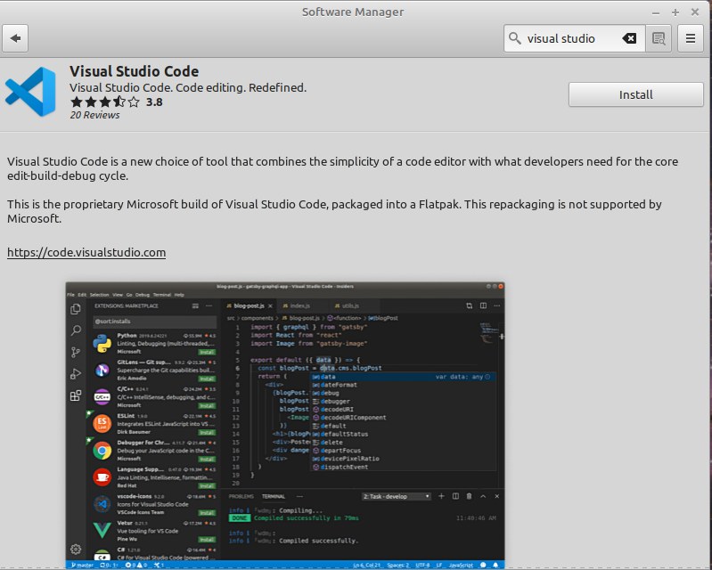Click the tagline 'Code editing. Redefined.'
This screenshot has width=712, height=570.
pos(241,87)
